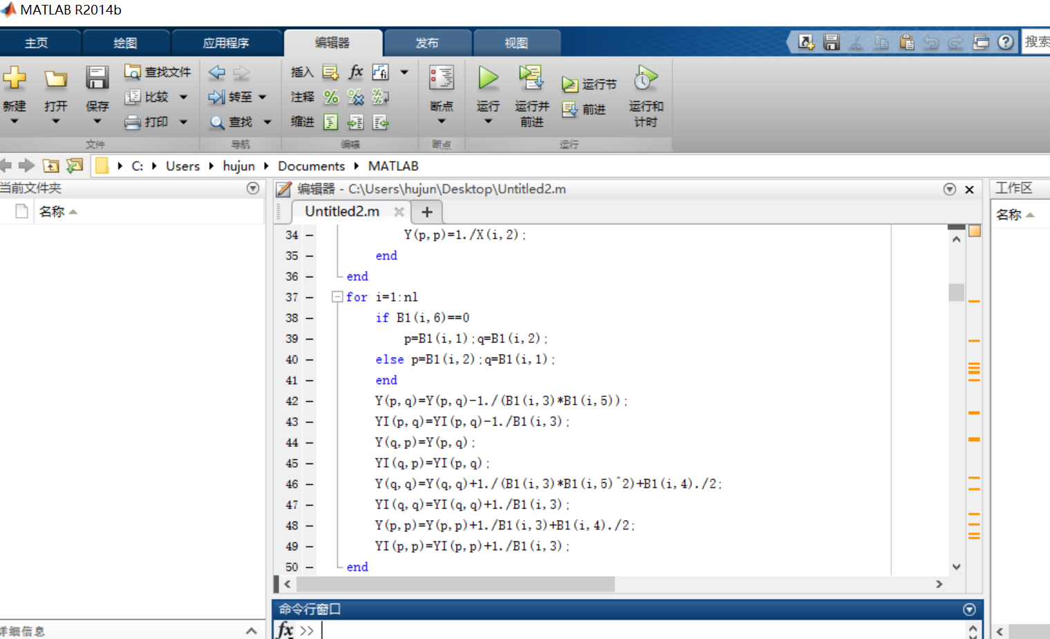Switch to the Publish (发布) tab
This screenshot has height=639, width=1050.
[426, 43]
